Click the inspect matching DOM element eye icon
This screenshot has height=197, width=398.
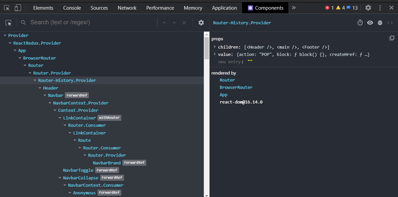point(370,23)
